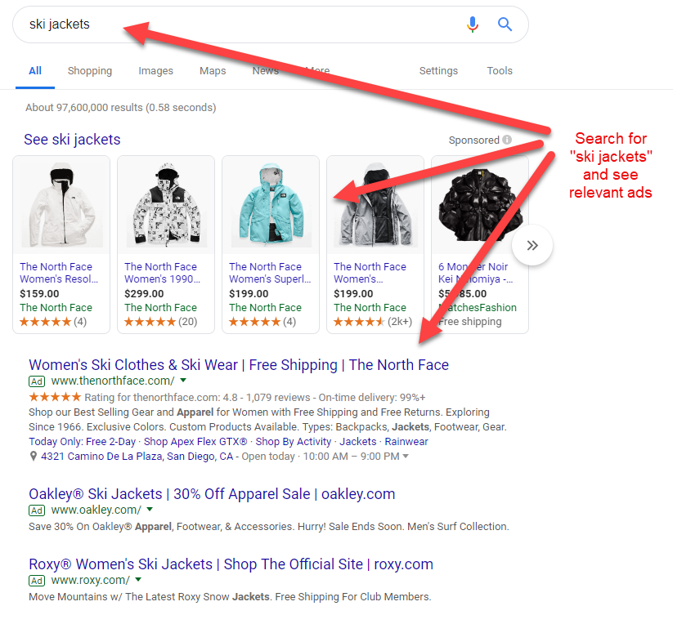Click the teal Women's Superl jacket image

[271, 205]
